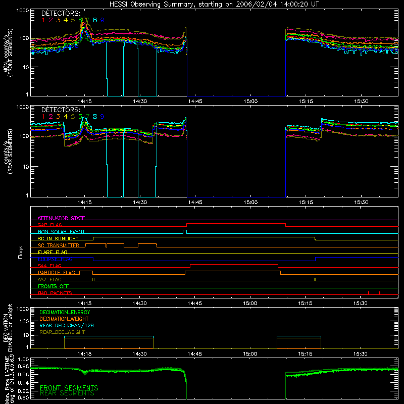Click the FRONTS_OFF flag label
This screenshot has width=404, height=404.
54,286
